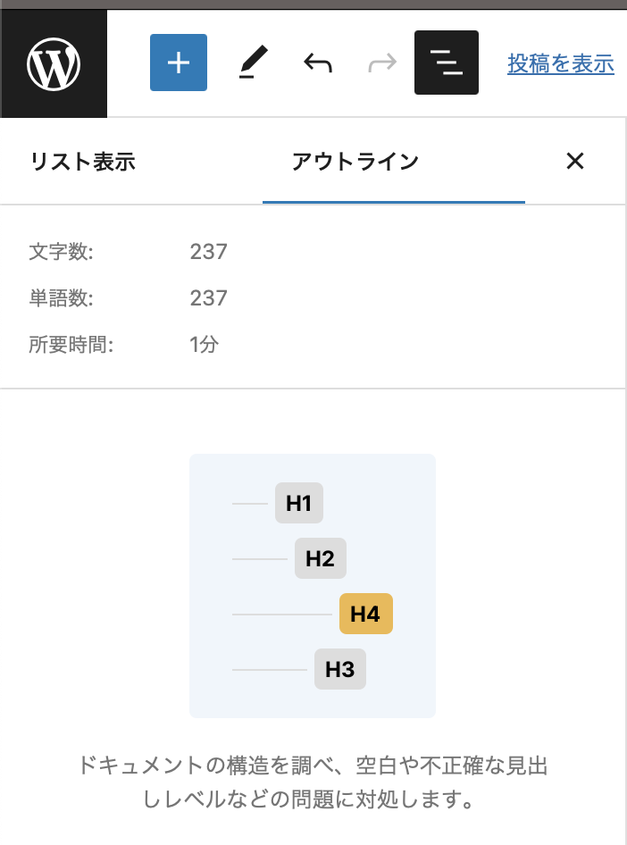627x845 pixels.
Task: Click the outline description text paragraph
Action: [x=313, y=782]
